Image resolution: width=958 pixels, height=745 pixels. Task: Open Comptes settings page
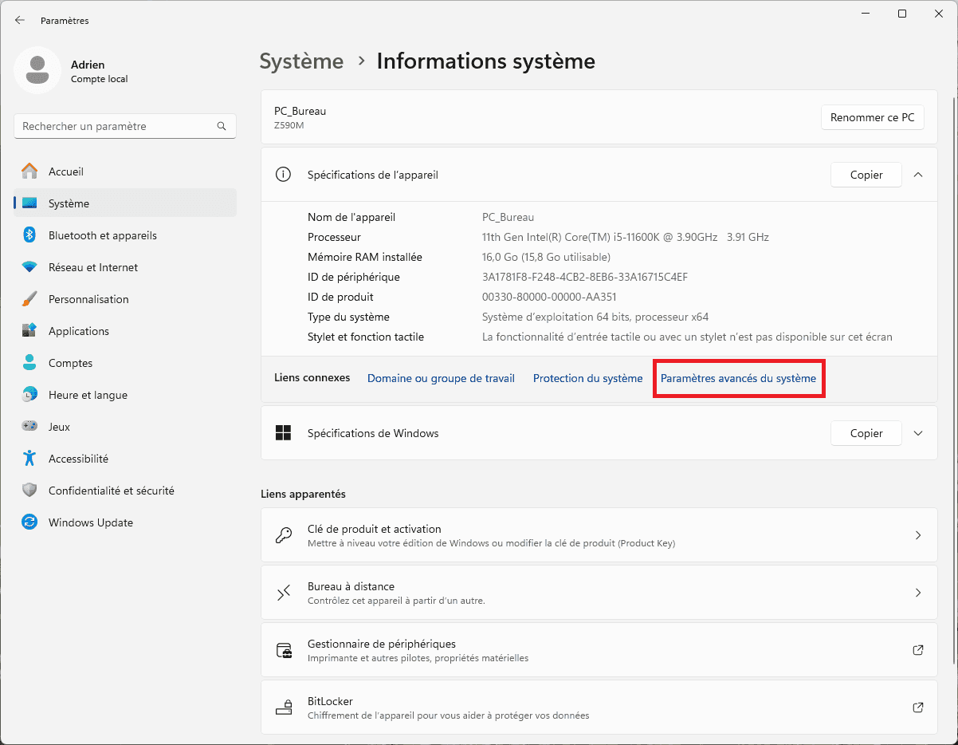(x=125, y=363)
